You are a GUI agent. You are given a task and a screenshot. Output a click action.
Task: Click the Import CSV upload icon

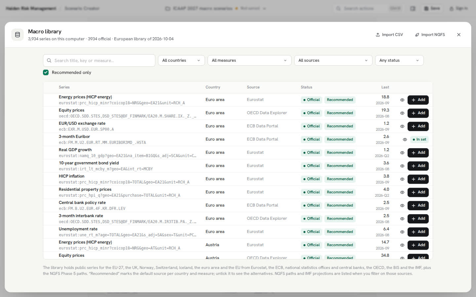[x=378, y=35]
